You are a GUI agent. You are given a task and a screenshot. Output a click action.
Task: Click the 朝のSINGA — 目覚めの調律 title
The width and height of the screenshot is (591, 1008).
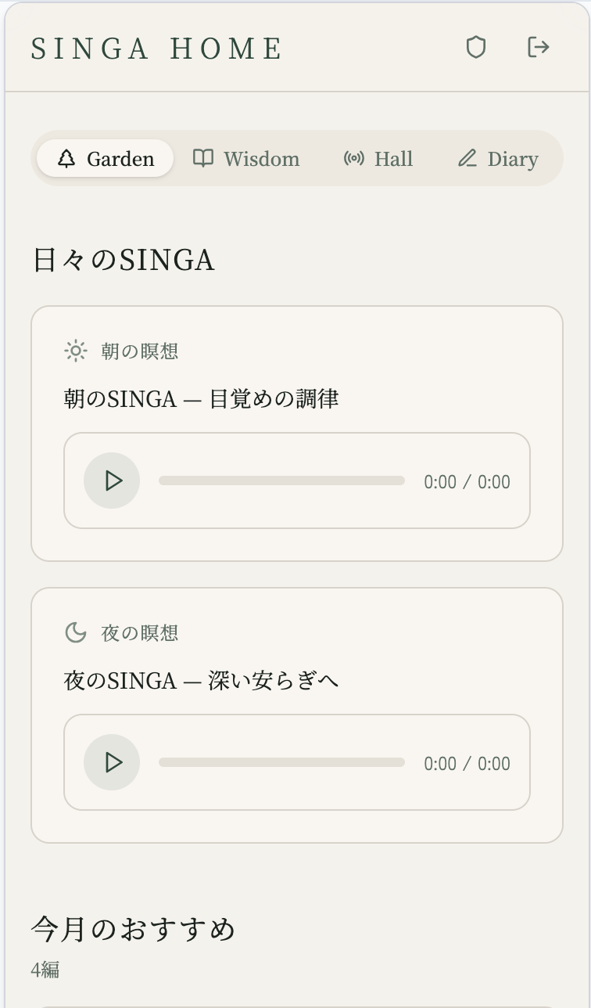[201, 399]
